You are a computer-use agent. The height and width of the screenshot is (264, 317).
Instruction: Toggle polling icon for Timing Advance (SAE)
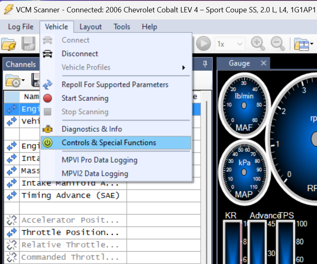[x=12, y=195]
